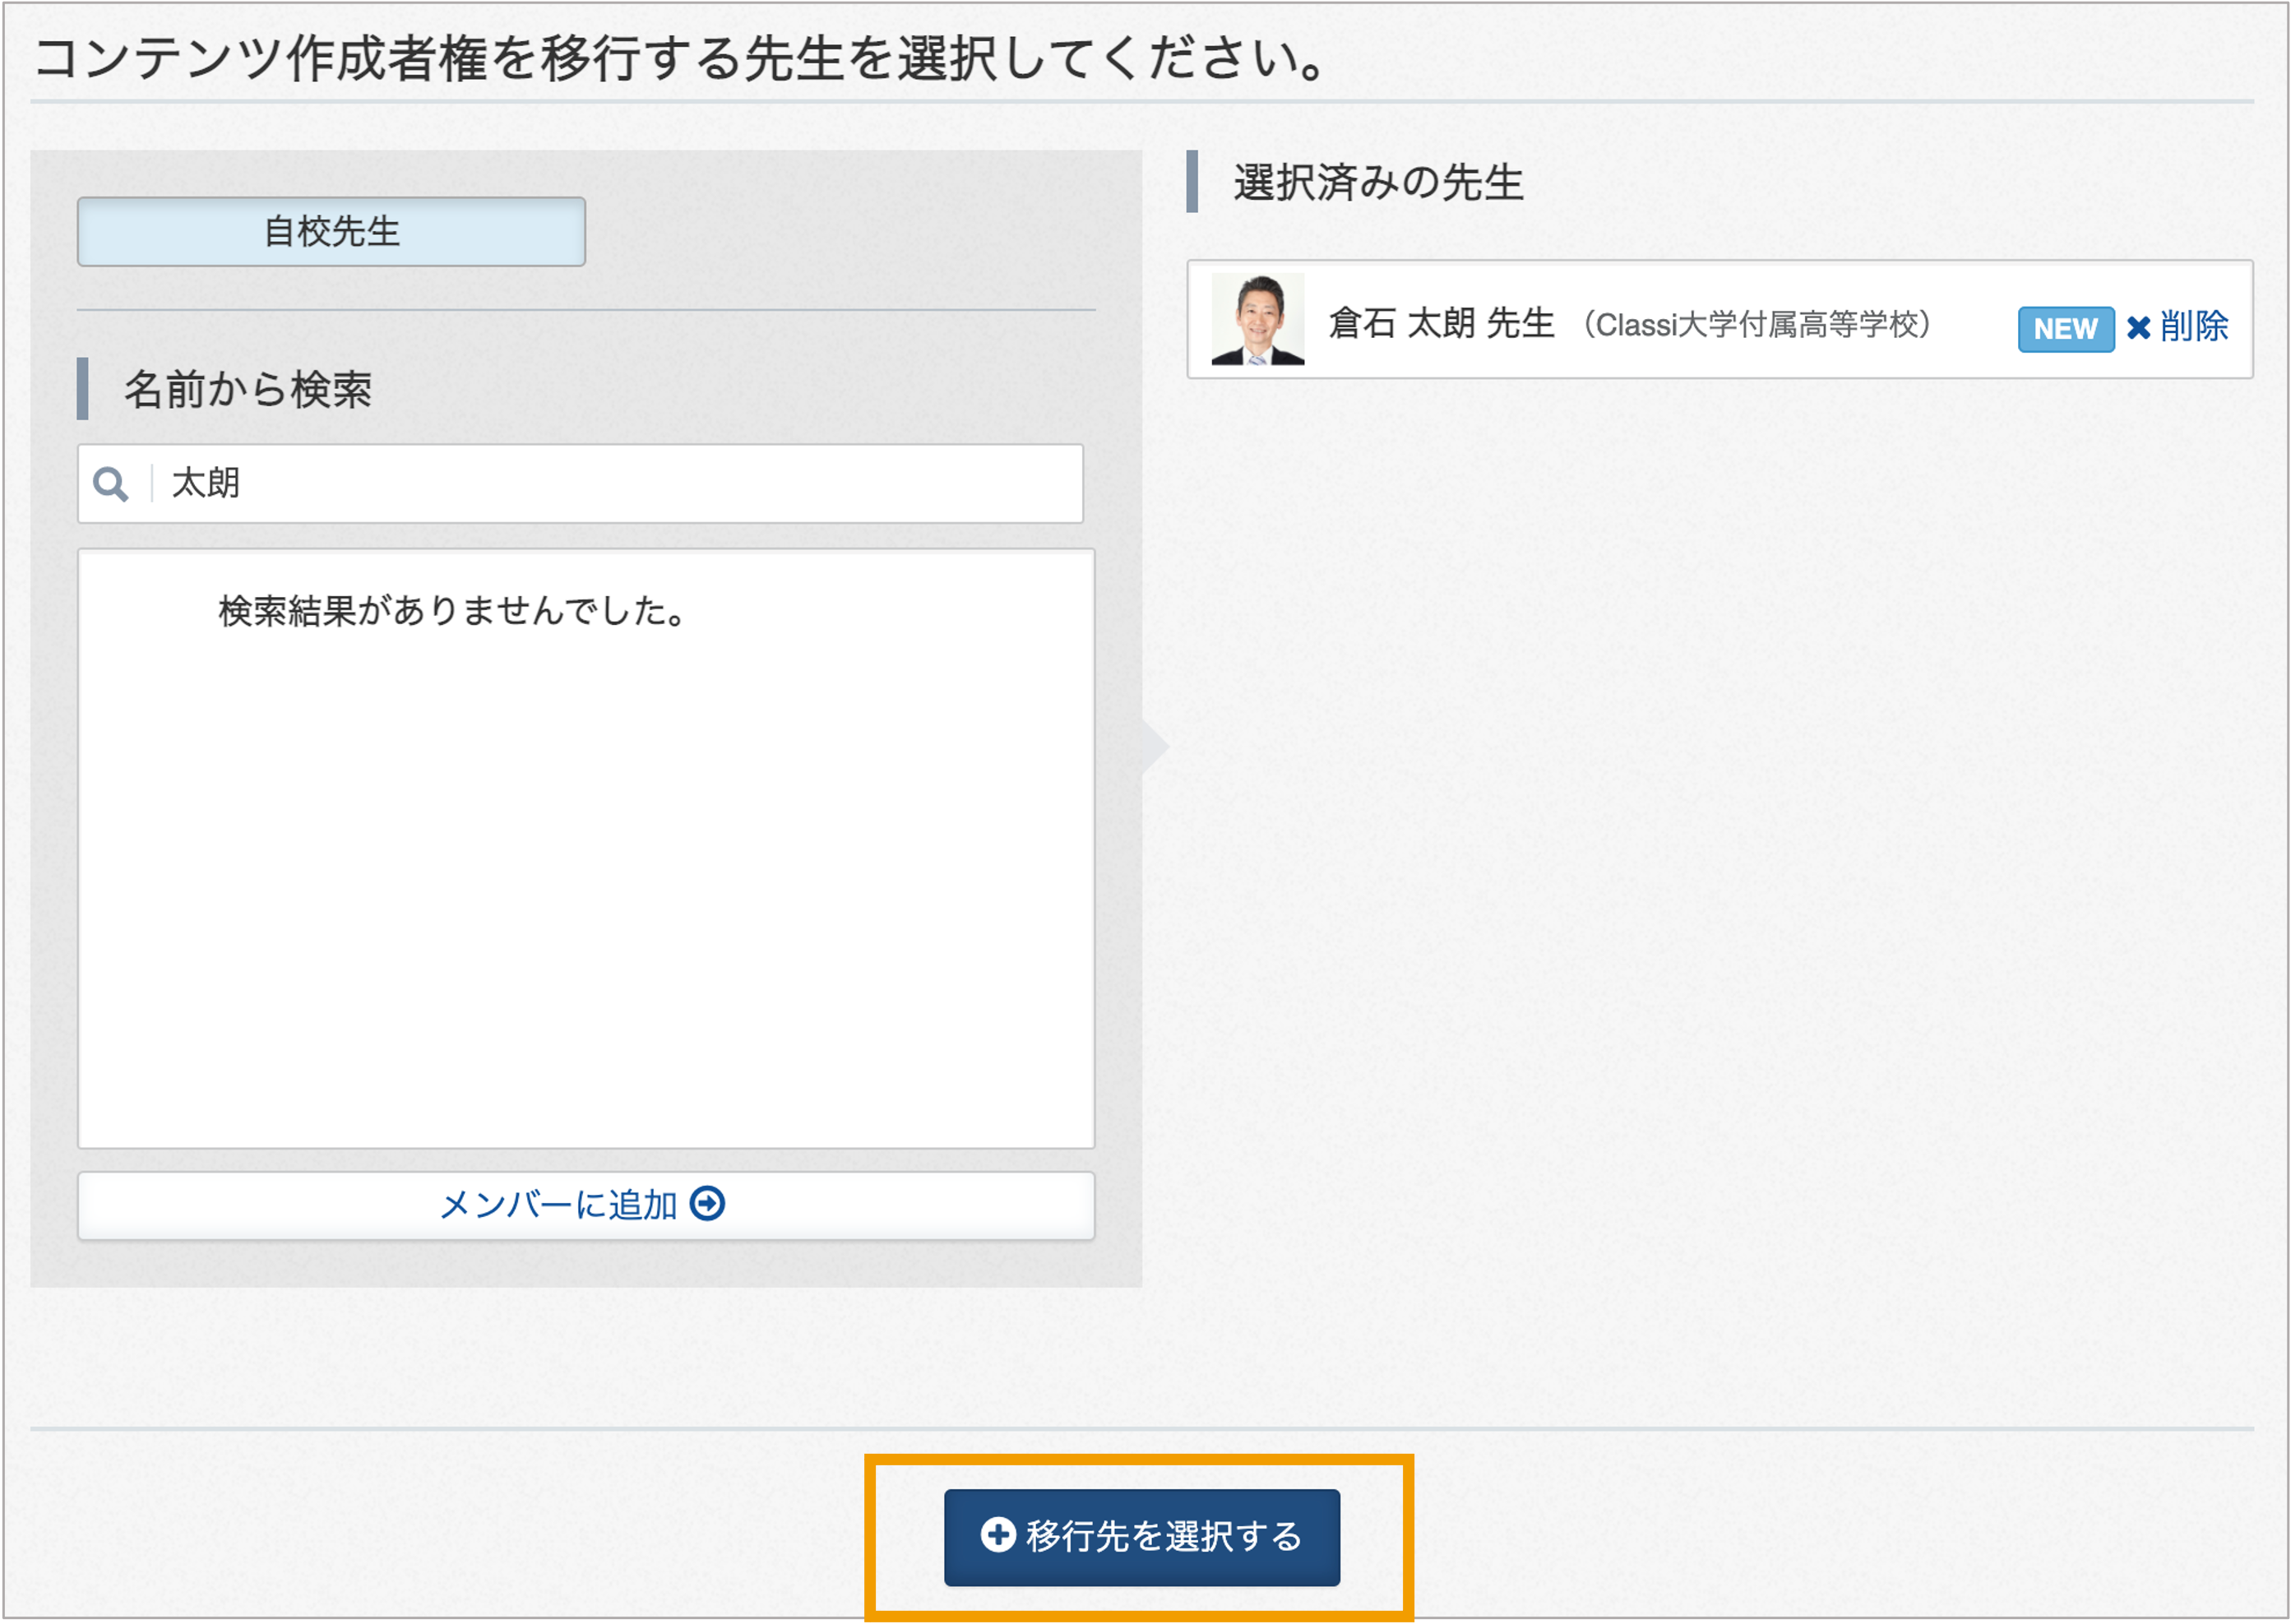The height and width of the screenshot is (1624, 2291).
Task: Click the plus icon on 移行先を選択する
Action: pos(998,1535)
